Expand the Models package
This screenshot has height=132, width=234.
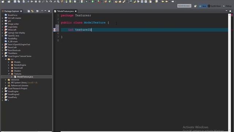(9, 62)
